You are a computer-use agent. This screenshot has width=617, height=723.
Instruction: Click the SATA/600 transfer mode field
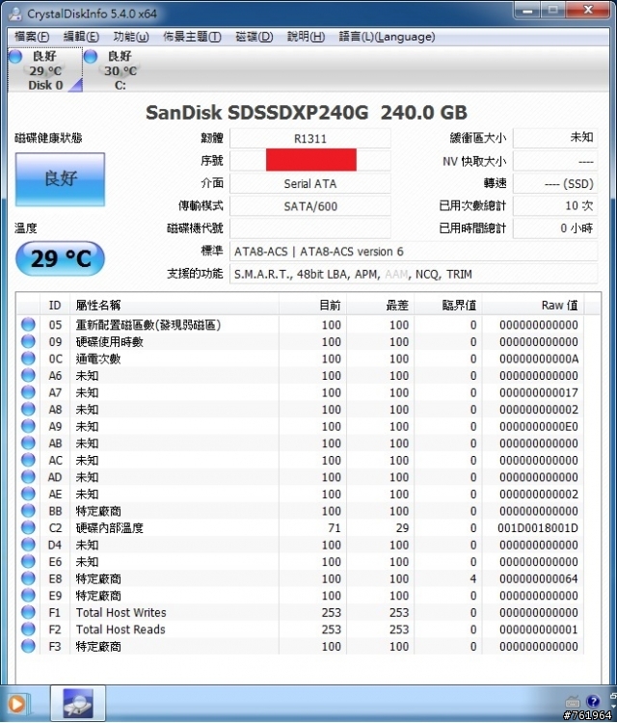309,206
